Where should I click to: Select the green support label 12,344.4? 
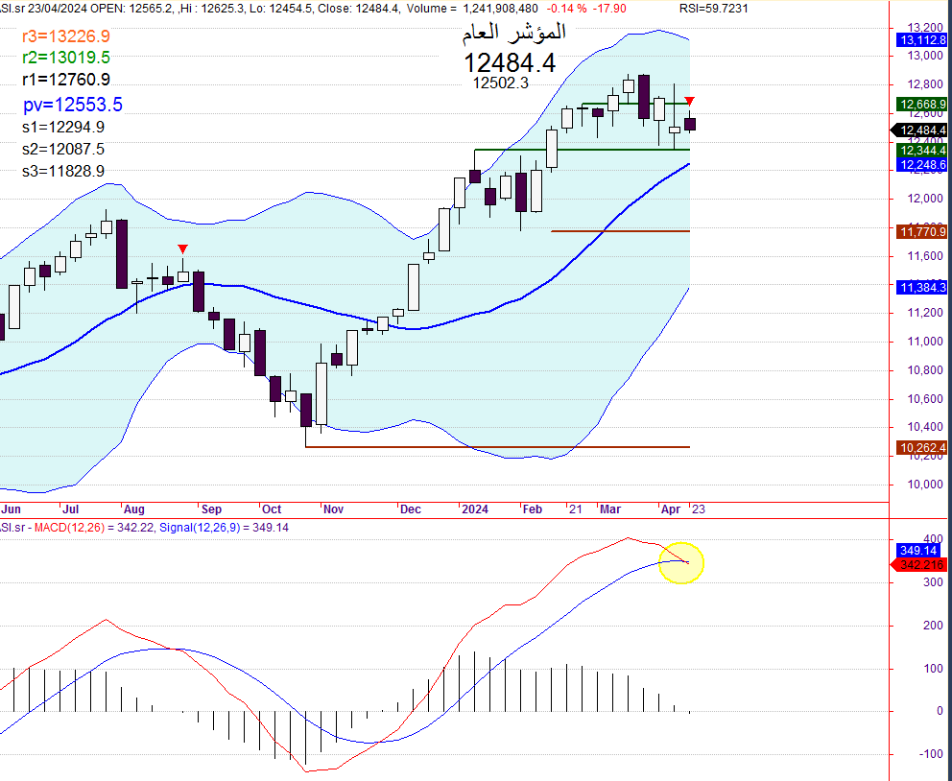921,151
